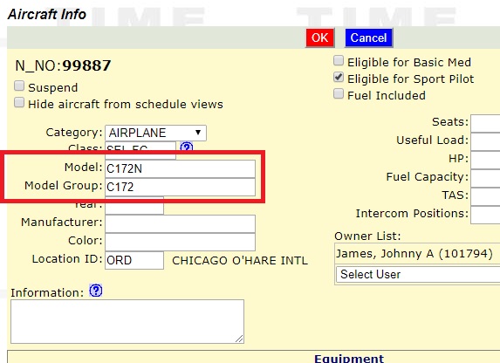Click the Information text area
Viewport: 500px width, 363px height.
coord(127,321)
